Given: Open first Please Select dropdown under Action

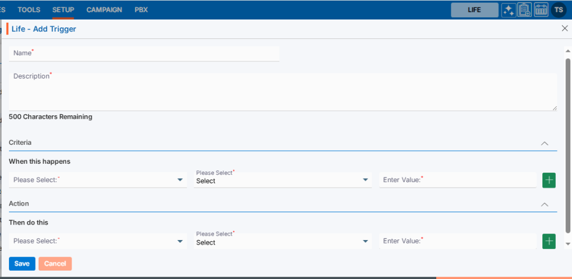Looking at the screenshot, I should [98, 241].
